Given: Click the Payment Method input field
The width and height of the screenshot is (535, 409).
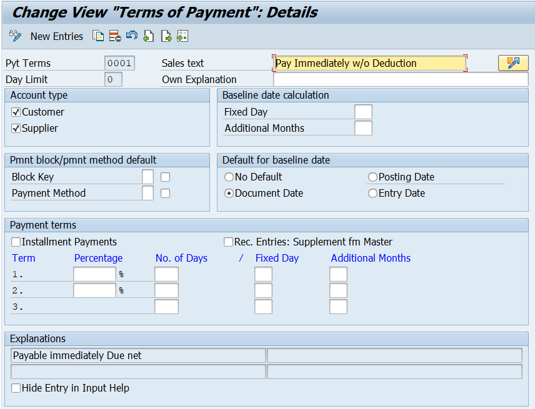Looking at the screenshot, I should tap(147, 193).
